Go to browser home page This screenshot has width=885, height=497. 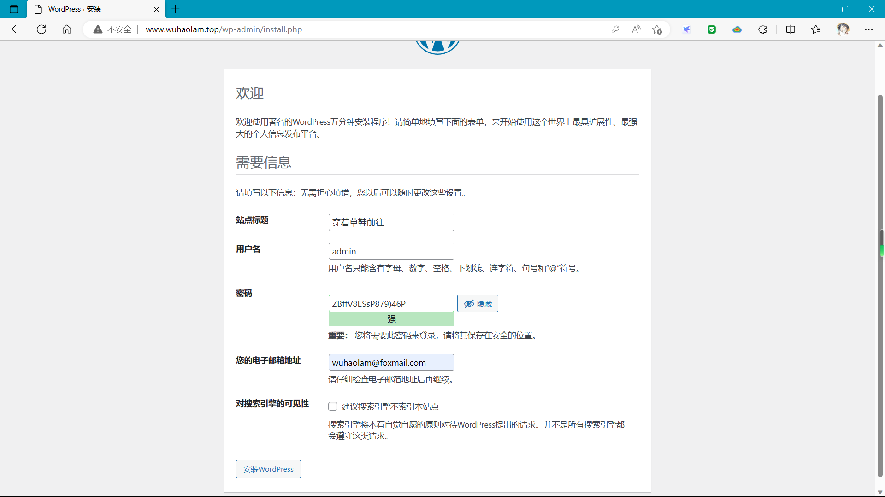point(67,29)
